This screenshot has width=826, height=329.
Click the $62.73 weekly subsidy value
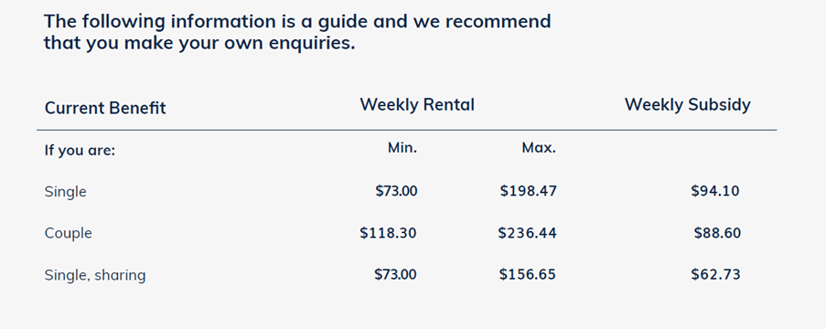click(715, 274)
